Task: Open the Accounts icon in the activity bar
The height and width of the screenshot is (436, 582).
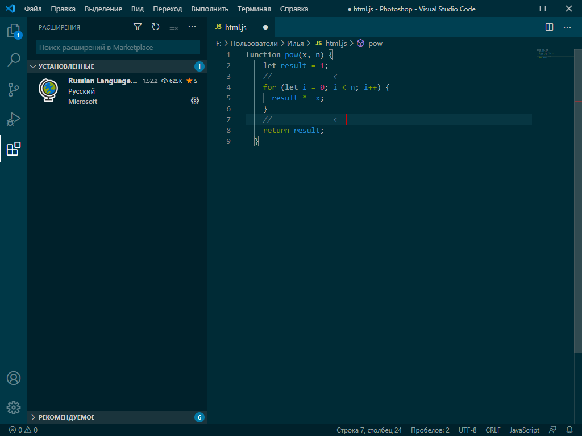Action: click(14, 378)
